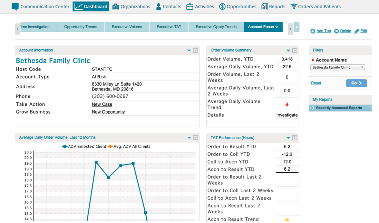Click the Activities briefcase icon
The image size is (379, 223).
coord(190,7)
